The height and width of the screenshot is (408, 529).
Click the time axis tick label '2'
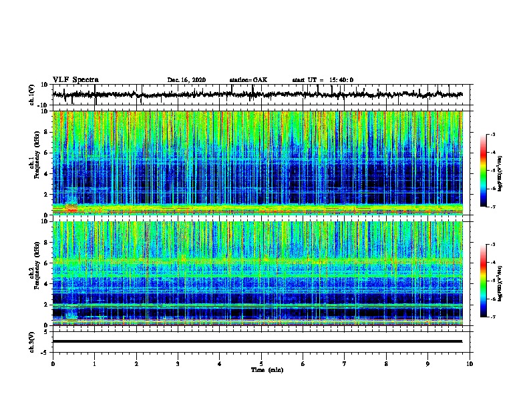click(136, 364)
